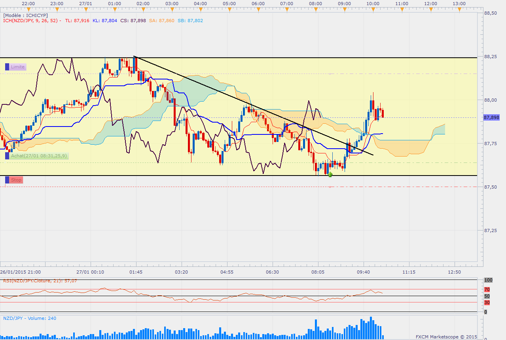Select the Limite order label
Screen dimensions: 506x340
point(18,67)
